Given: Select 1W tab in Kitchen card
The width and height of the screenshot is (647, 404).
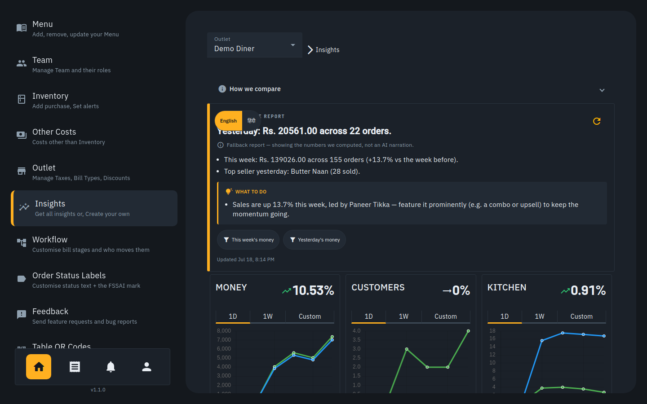Looking at the screenshot, I should (x=540, y=316).
